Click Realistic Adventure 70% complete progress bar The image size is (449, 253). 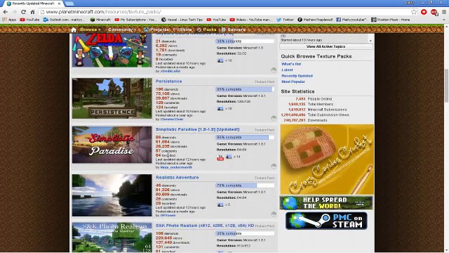(245, 186)
